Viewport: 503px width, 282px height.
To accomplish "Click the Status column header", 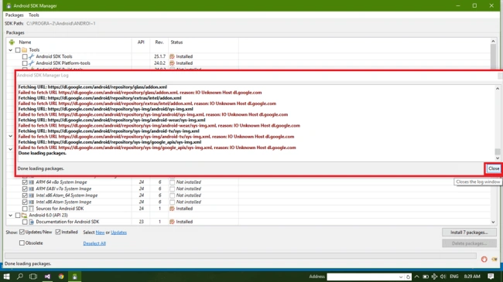I will [176, 42].
